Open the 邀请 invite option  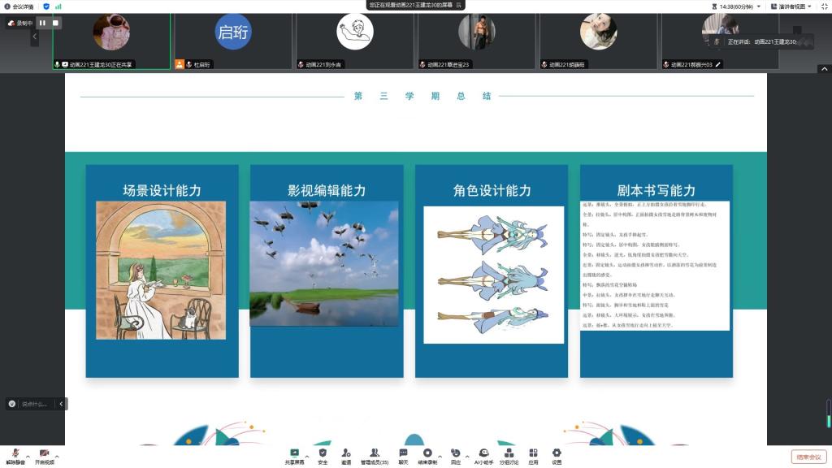[346, 455]
